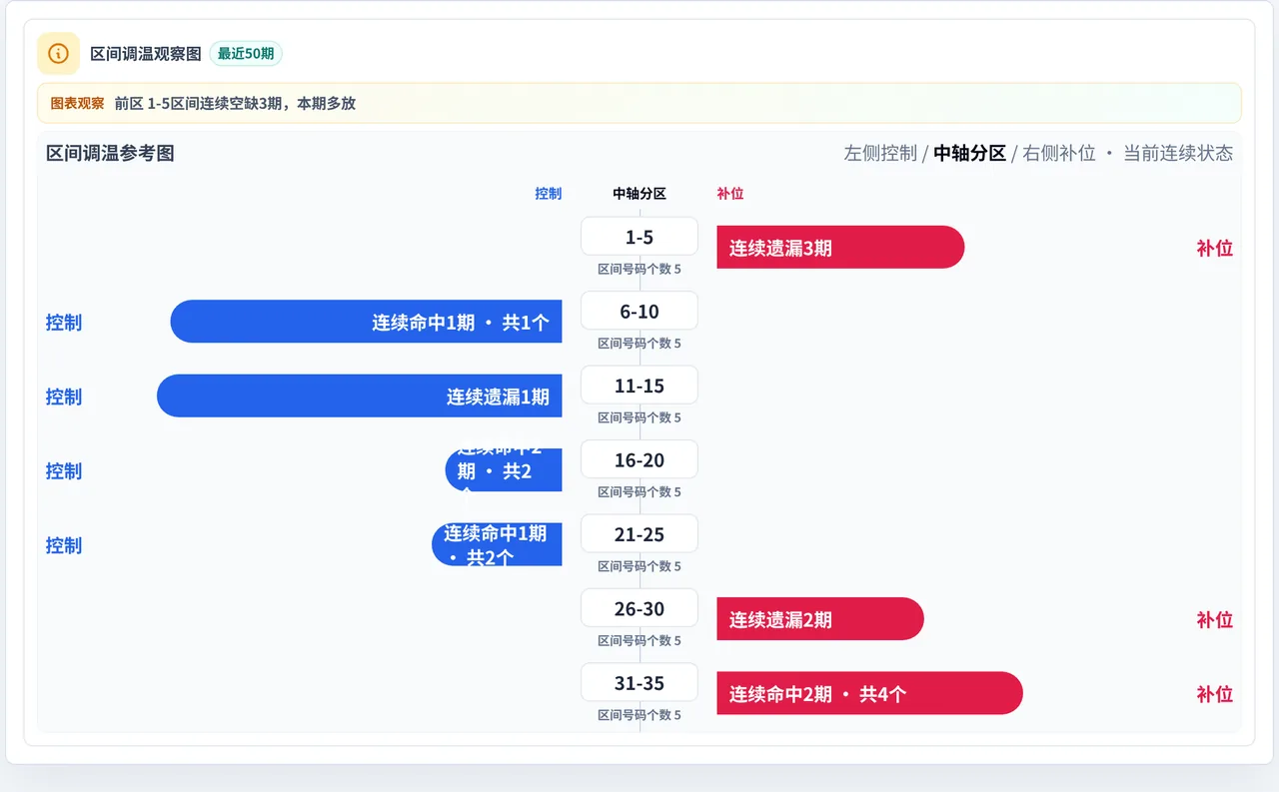
Task: Click the blue bar 连续命中1期 · 共2个
Action: (497, 544)
